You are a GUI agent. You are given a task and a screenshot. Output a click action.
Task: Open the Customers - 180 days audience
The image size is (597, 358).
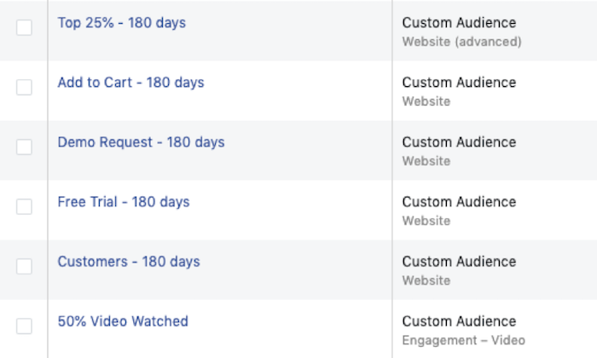129,262
